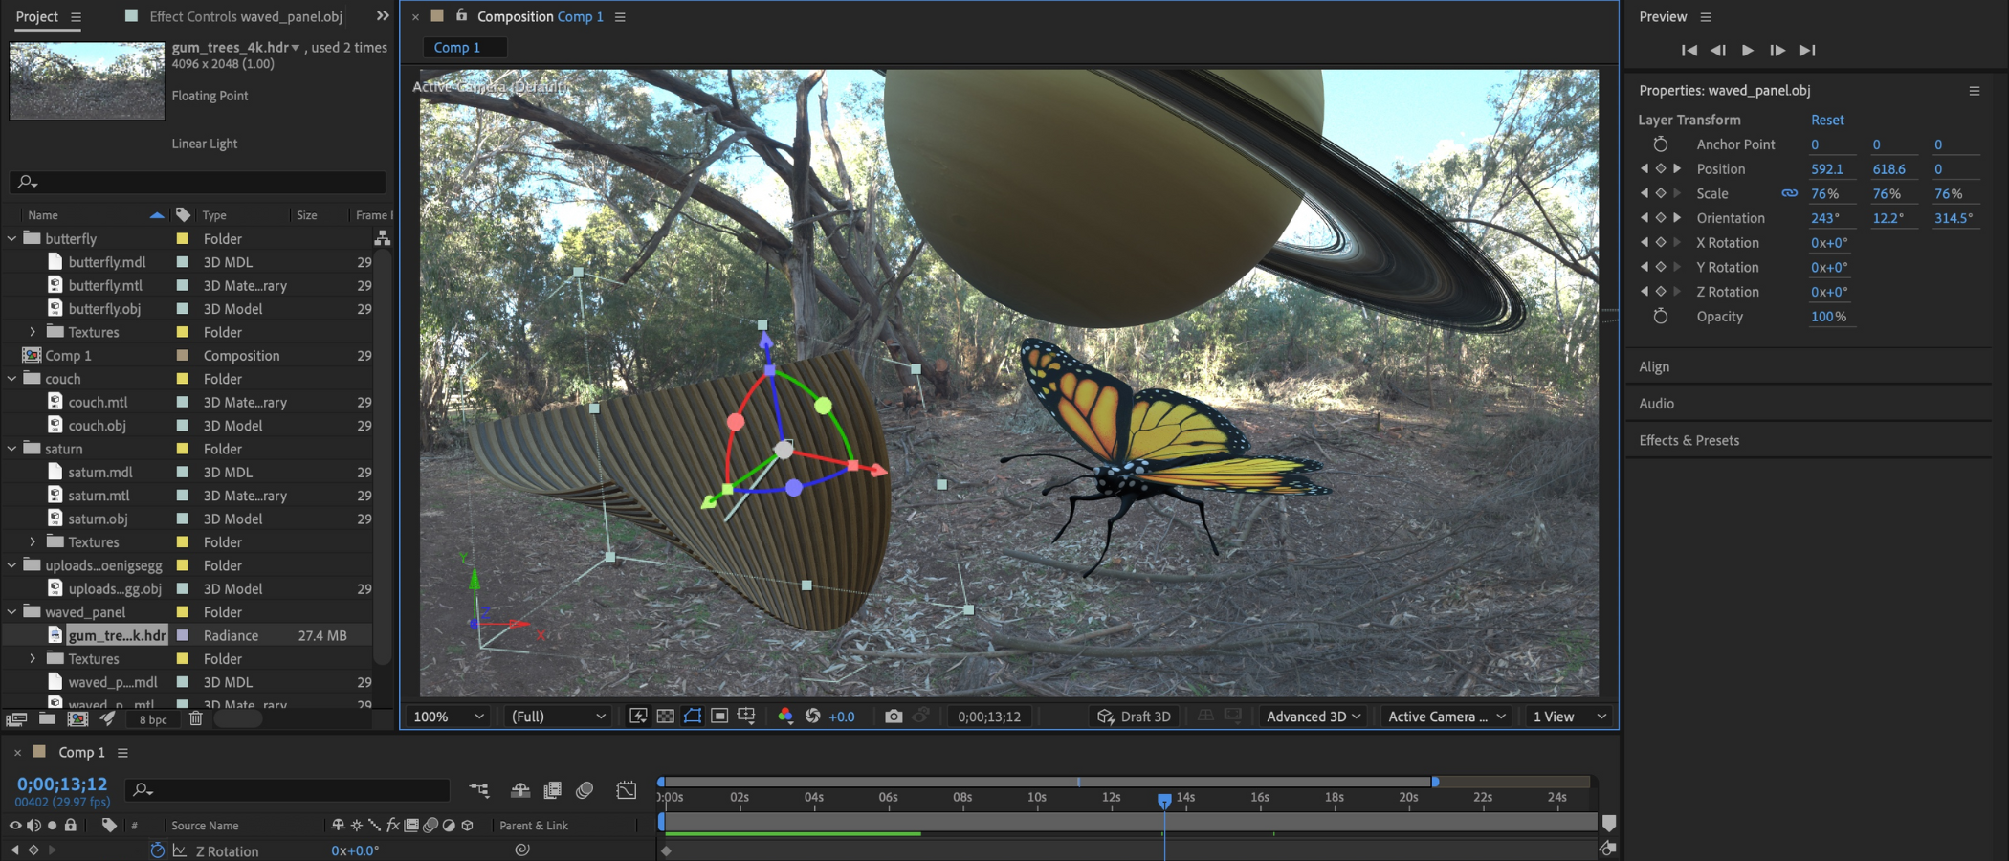Expand the Effects & Presets panel

tap(1689, 440)
